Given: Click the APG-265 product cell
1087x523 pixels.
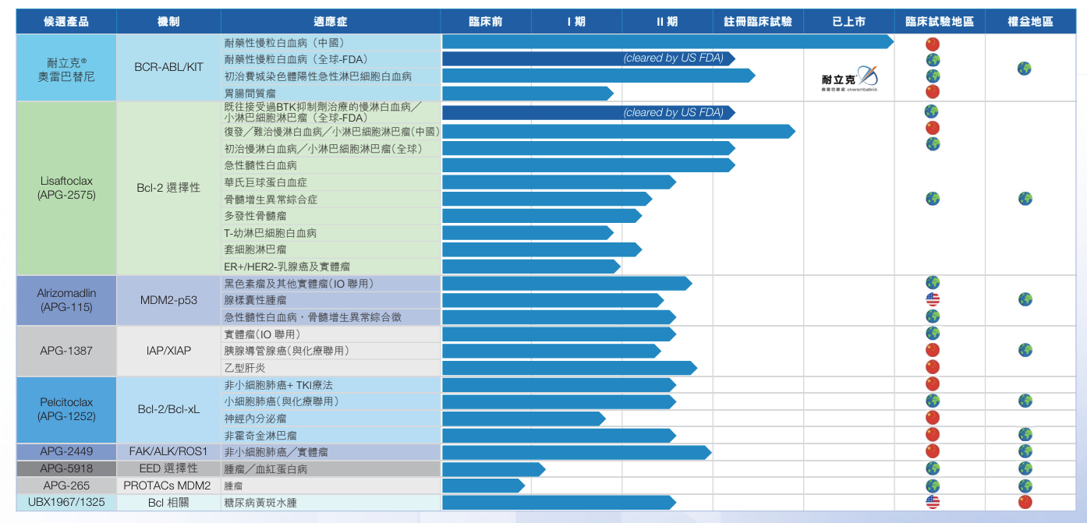Looking at the screenshot, I should (x=66, y=486).
